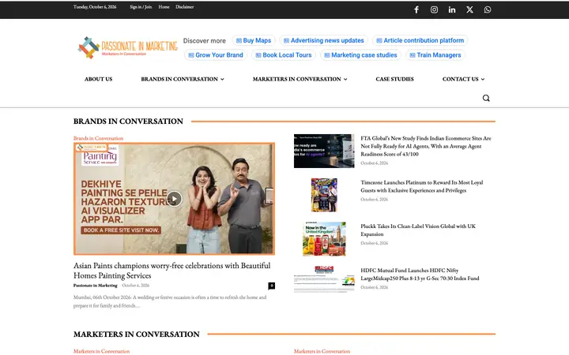Click Advertising news updates chip
Image resolution: width=569 pixels, height=355 pixels.
324,40
